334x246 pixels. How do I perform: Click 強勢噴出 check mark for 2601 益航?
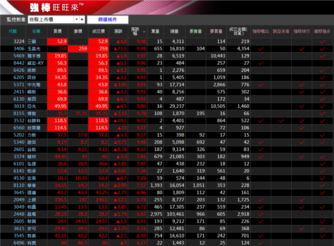pos(261,150)
